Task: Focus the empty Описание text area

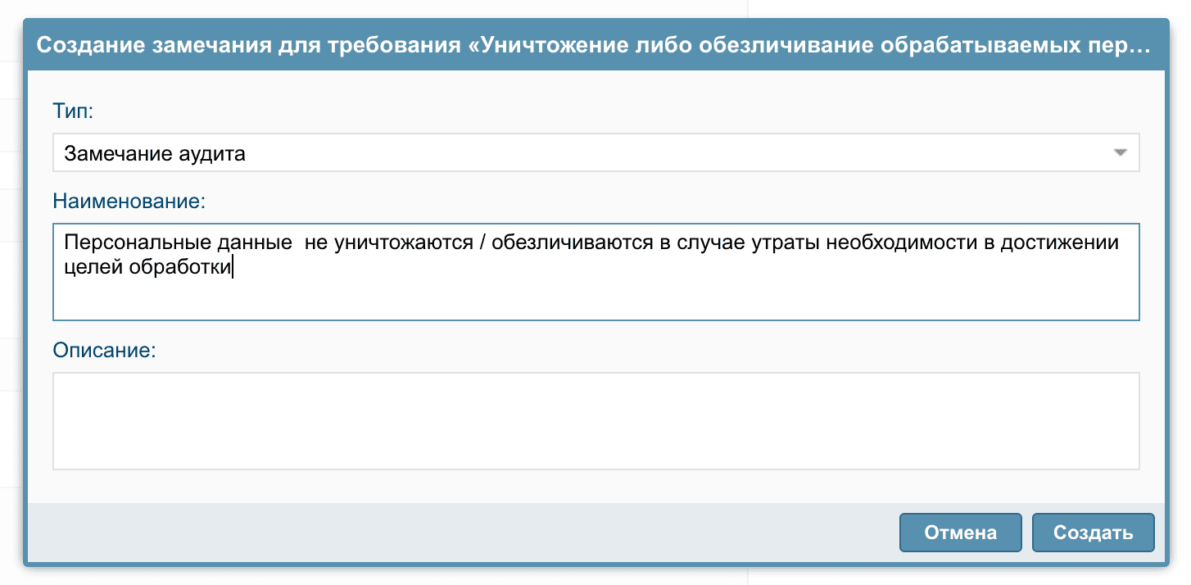Action: pos(595,421)
